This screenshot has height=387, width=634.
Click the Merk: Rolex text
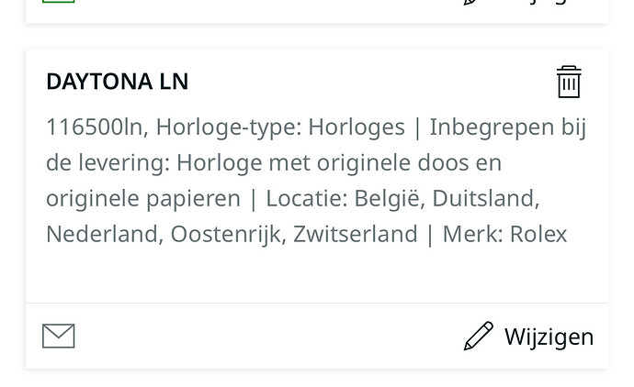(504, 234)
